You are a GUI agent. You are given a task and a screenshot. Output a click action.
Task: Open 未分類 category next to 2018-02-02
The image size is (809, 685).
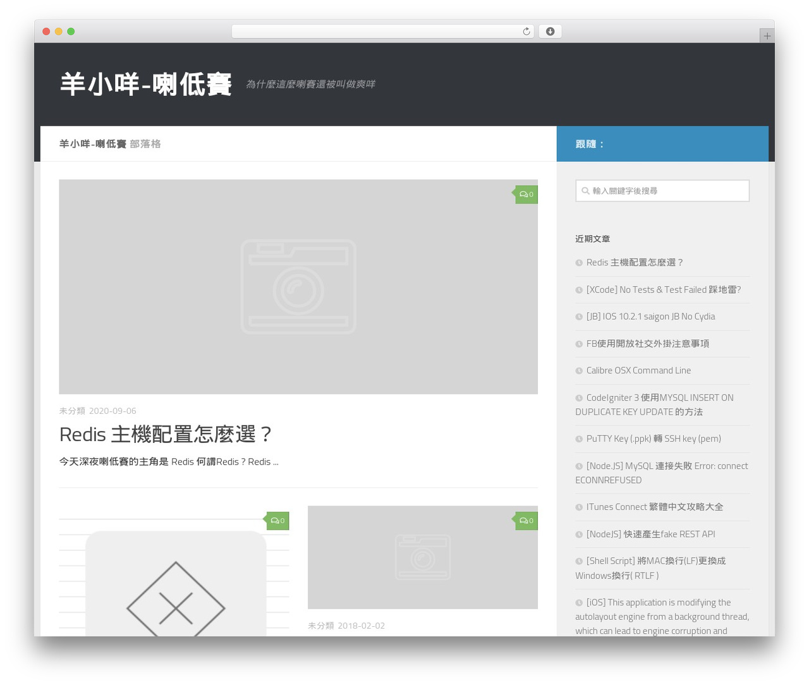pyautogui.click(x=320, y=626)
